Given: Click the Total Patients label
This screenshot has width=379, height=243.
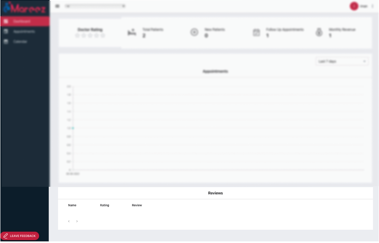Looking at the screenshot, I should 153,29.
